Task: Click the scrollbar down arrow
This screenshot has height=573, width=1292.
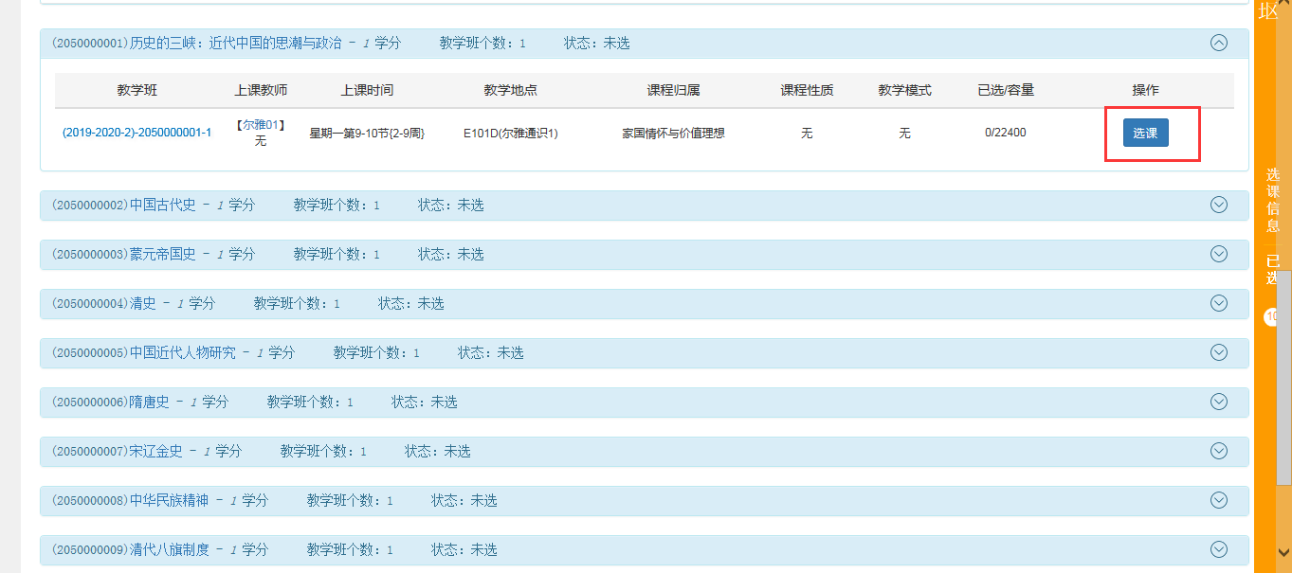Action: pos(1283,551)
